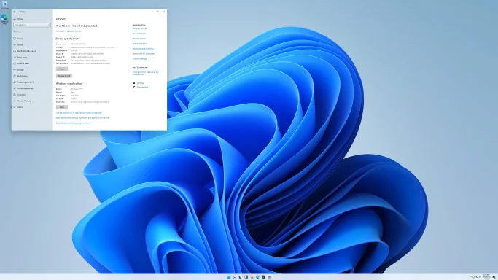Open BitLocker settings link
Screen dimensions: 498x280
click(140, 28)
